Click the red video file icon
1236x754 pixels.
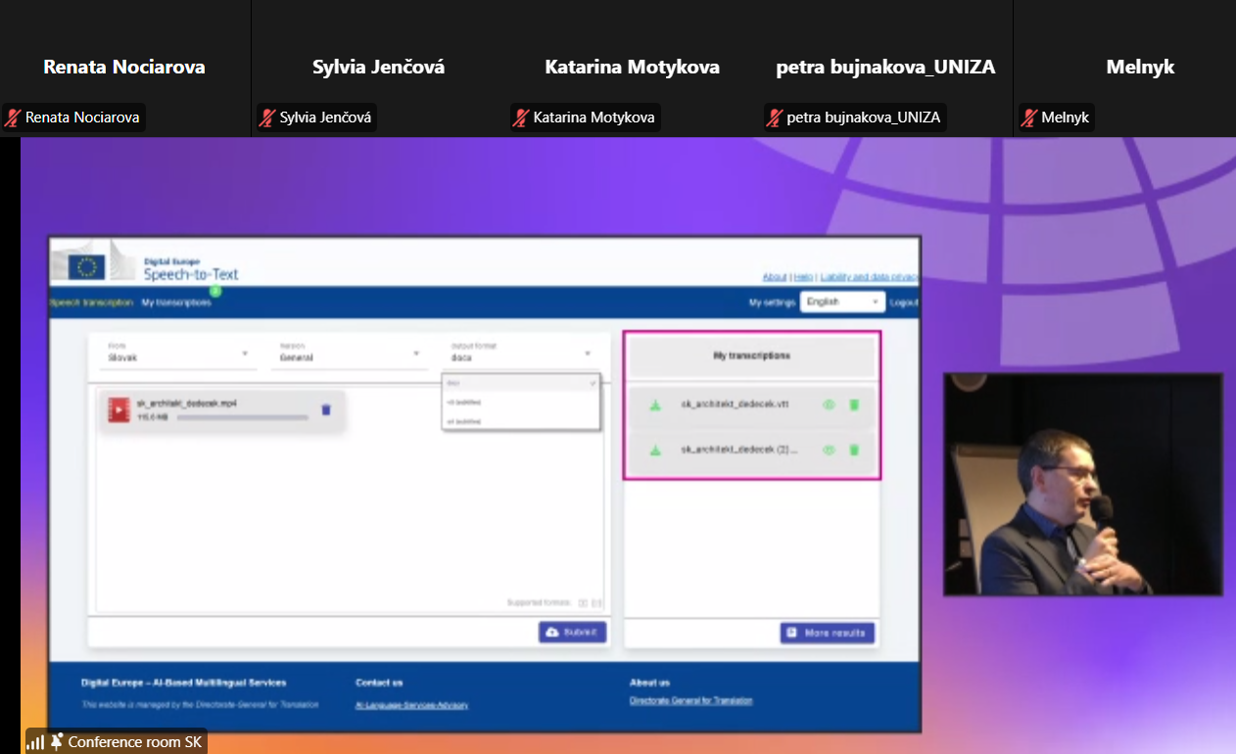coord(119,410)
